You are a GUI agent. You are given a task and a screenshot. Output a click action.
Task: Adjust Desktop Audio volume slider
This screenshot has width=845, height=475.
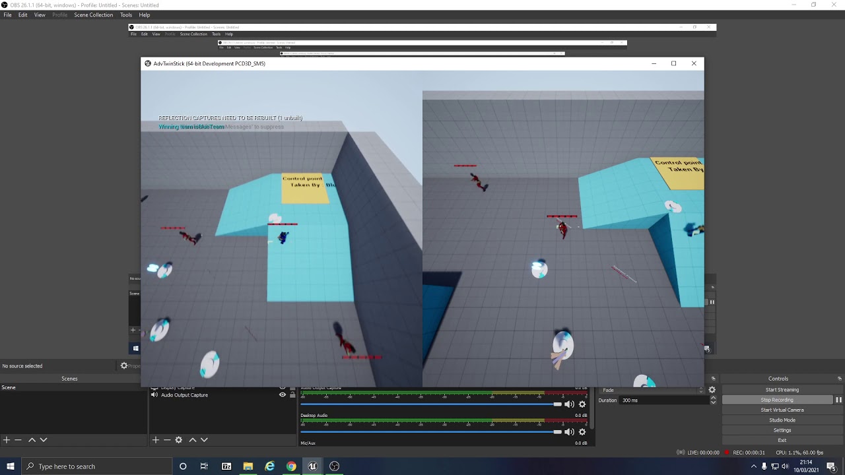tap(431, 432)
